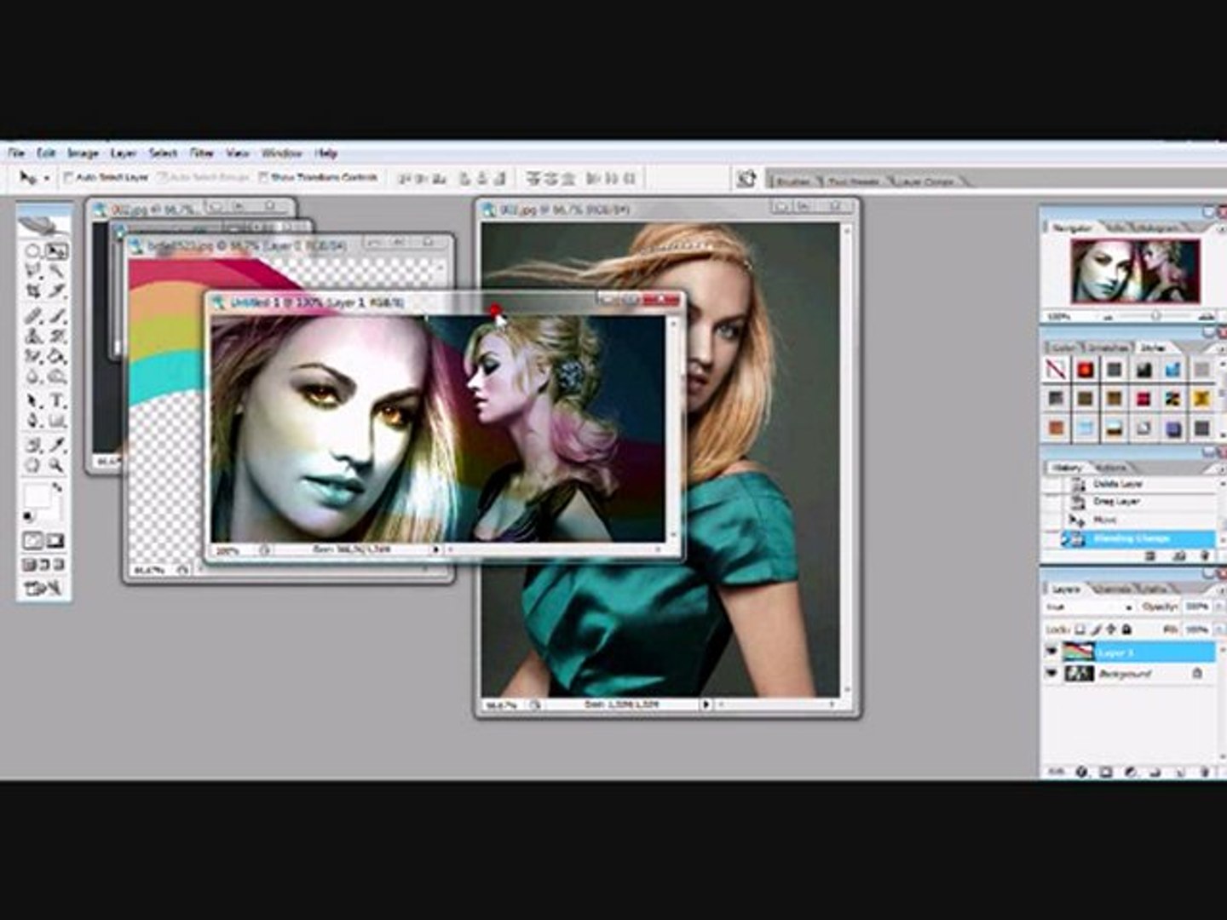The image size is (1227, 920).
Task: Select the Move tool in the toolbox
Action: [56, 251]
